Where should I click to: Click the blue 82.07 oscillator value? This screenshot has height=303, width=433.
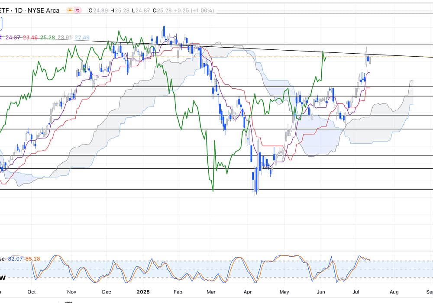coord(15,259)
